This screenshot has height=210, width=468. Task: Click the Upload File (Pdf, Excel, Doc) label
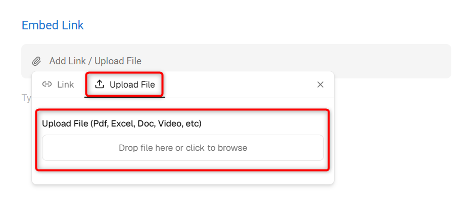point(122,123)
